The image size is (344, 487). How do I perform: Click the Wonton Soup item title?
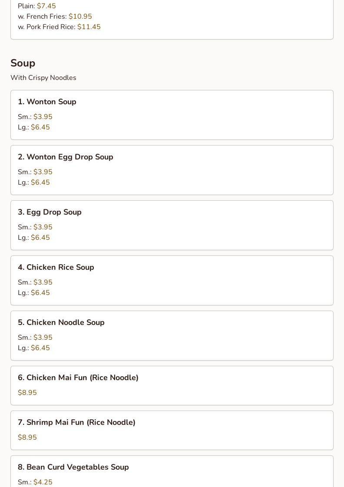47,102
